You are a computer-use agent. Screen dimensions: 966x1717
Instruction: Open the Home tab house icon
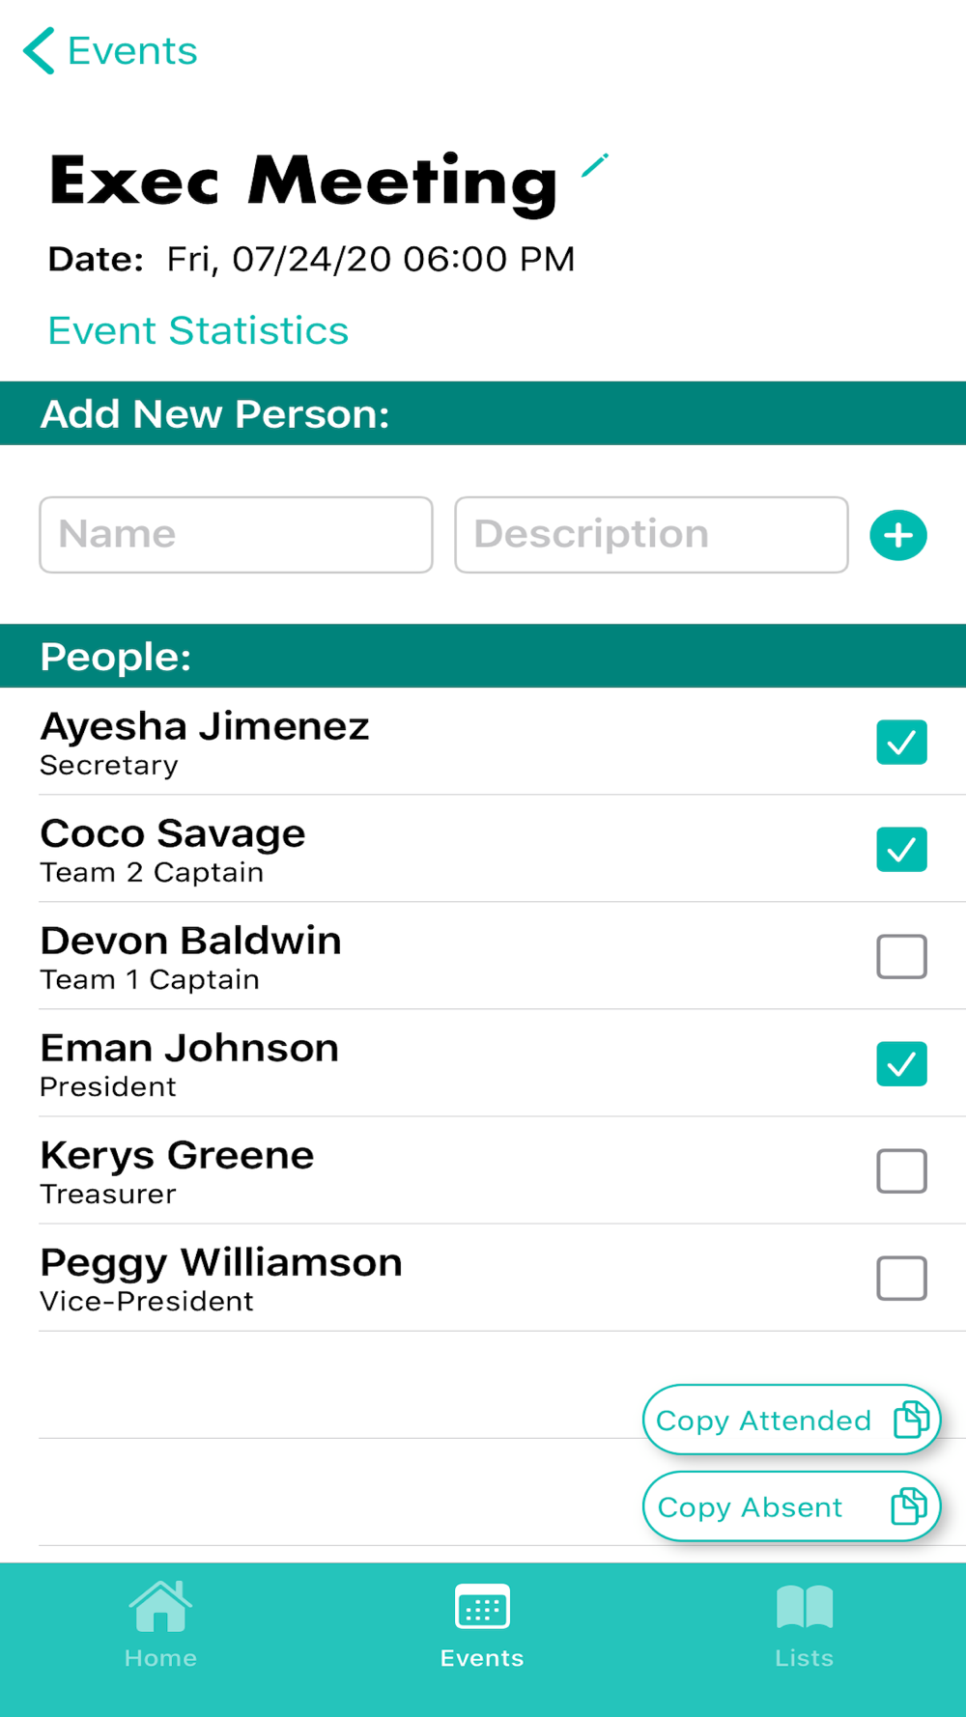tap(160, 1606)
